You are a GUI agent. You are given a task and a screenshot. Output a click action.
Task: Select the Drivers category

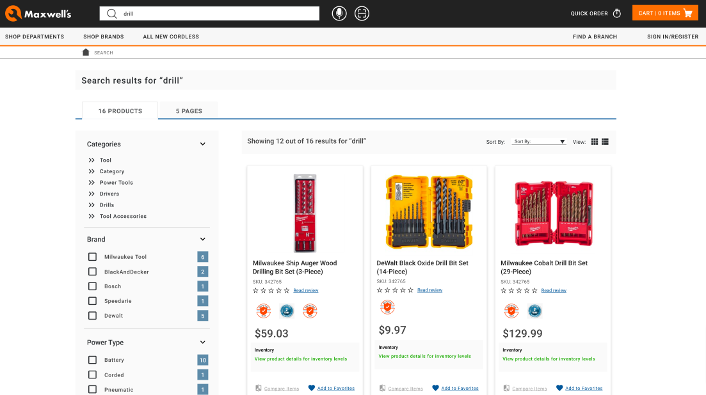click(109, 194)
